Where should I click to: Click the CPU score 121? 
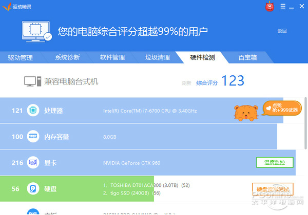[17, 111]
